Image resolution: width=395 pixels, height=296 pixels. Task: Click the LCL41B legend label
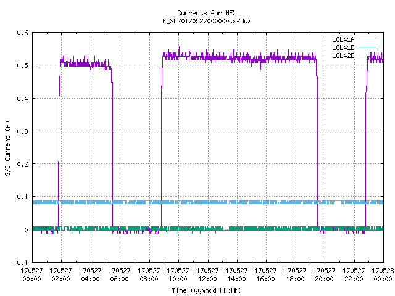[343, 47]
